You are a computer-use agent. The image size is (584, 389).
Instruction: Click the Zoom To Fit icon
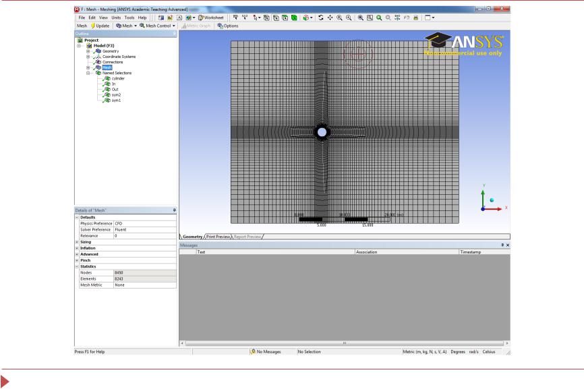(360, 18)
